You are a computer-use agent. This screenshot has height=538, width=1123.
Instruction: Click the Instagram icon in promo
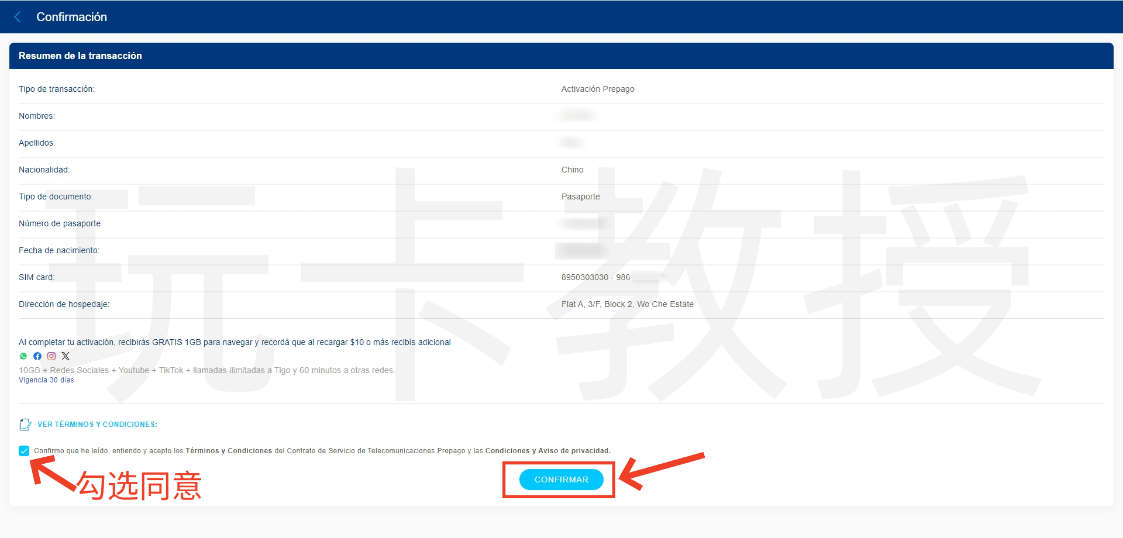[x=51, y=356]
